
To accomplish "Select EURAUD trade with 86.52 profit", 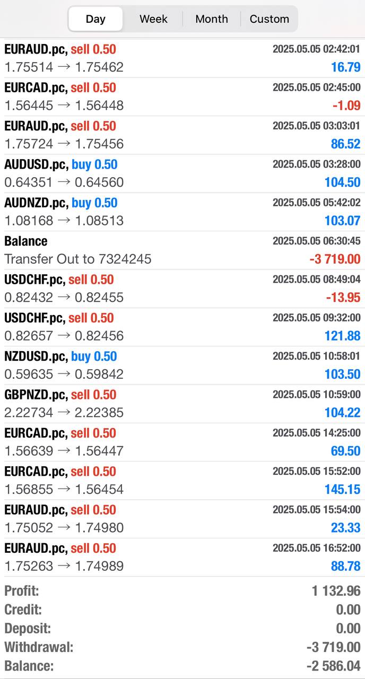I will pyautogui.click(x=183, y=135).
